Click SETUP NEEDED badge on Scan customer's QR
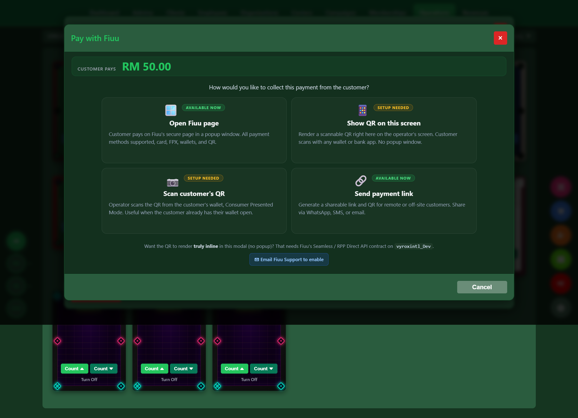Image resolution: width=578 pixels, height=418 pixels. 203,178
